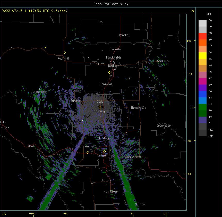
Task: Click the Strathmore label
Action: 133,157
